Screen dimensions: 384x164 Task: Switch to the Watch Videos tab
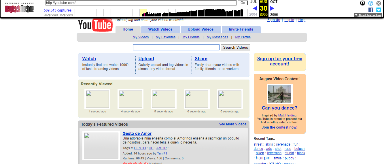[160, 29]
